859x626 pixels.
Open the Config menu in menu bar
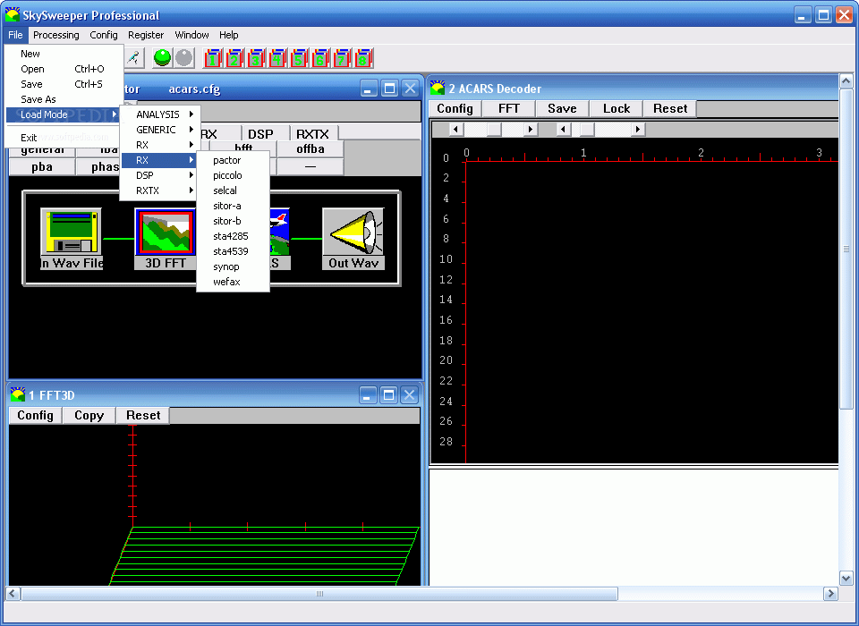pos(104,35)
